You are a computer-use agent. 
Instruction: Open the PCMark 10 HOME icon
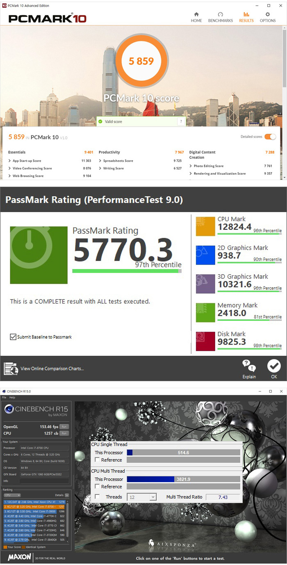point(196,14)
